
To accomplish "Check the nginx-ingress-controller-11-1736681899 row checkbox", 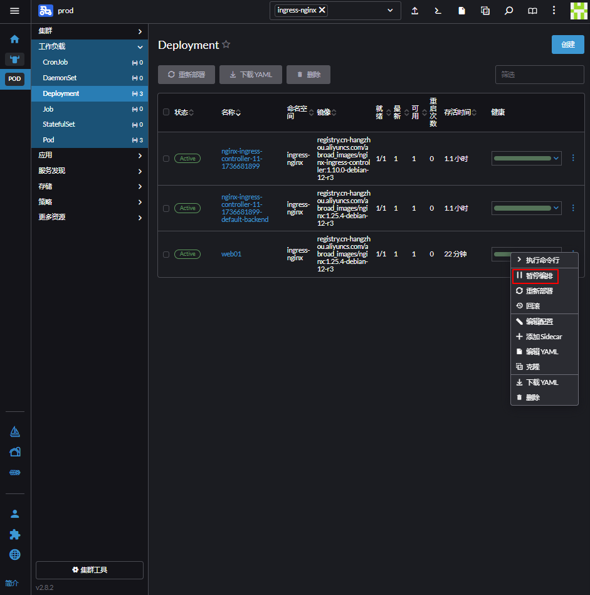I will tap(166, 159).
